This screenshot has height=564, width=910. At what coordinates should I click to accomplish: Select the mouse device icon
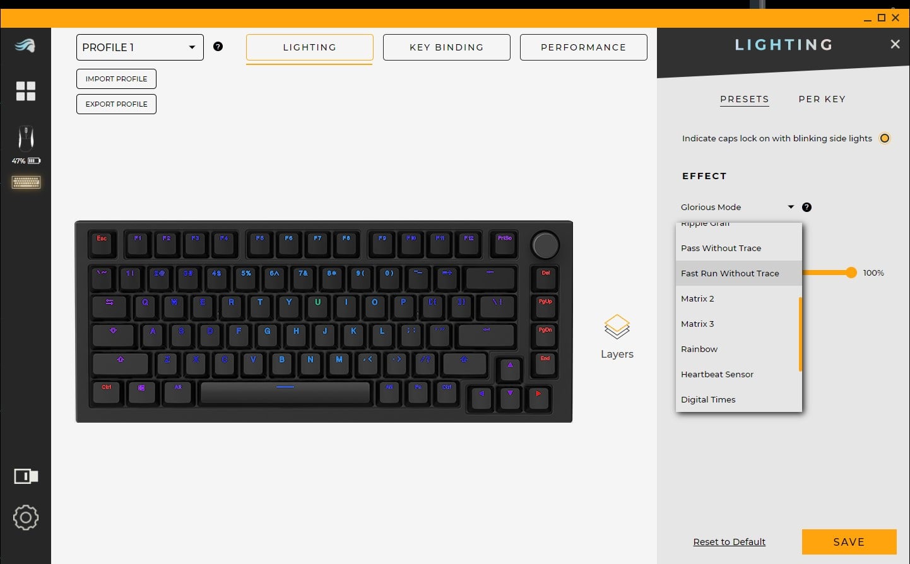[x=26, y=138]
